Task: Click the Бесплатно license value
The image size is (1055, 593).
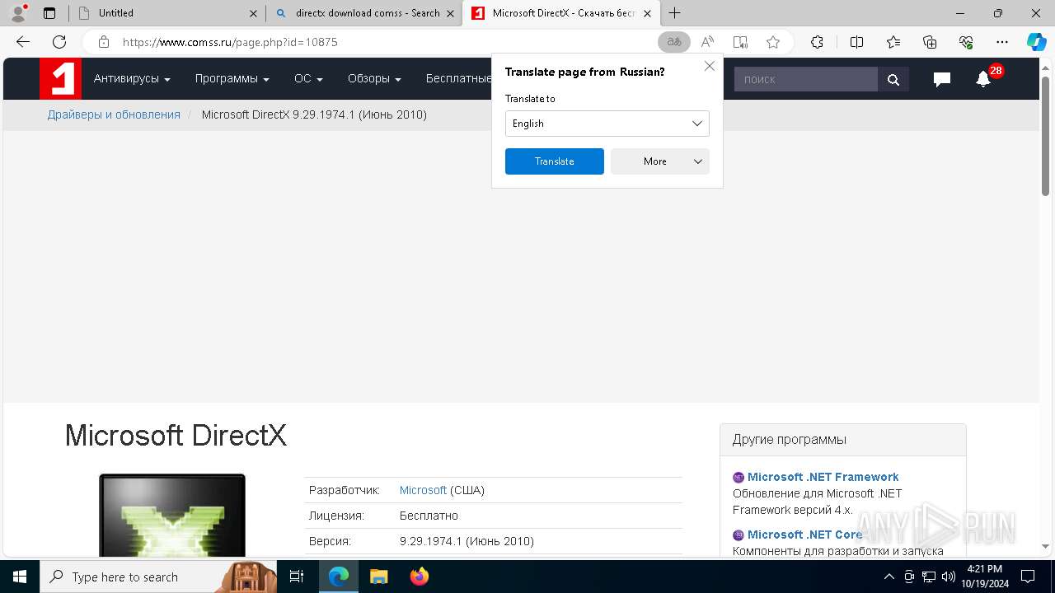Action: (429, 516)
